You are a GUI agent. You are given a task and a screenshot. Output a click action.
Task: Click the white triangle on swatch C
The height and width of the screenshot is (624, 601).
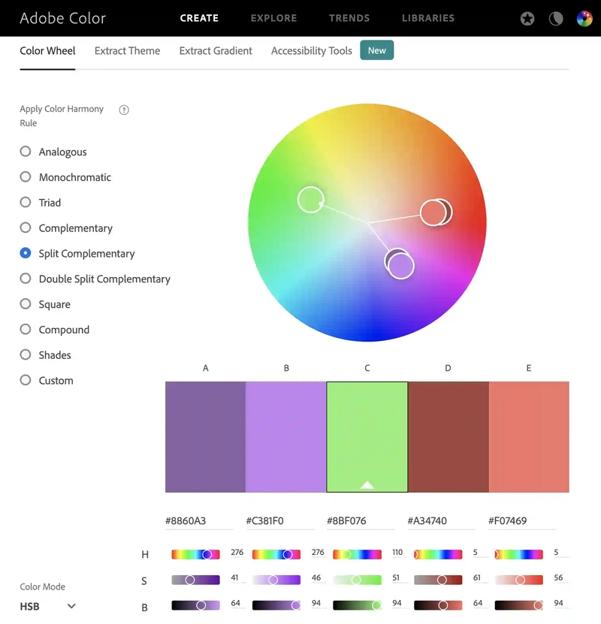(367, 485)
